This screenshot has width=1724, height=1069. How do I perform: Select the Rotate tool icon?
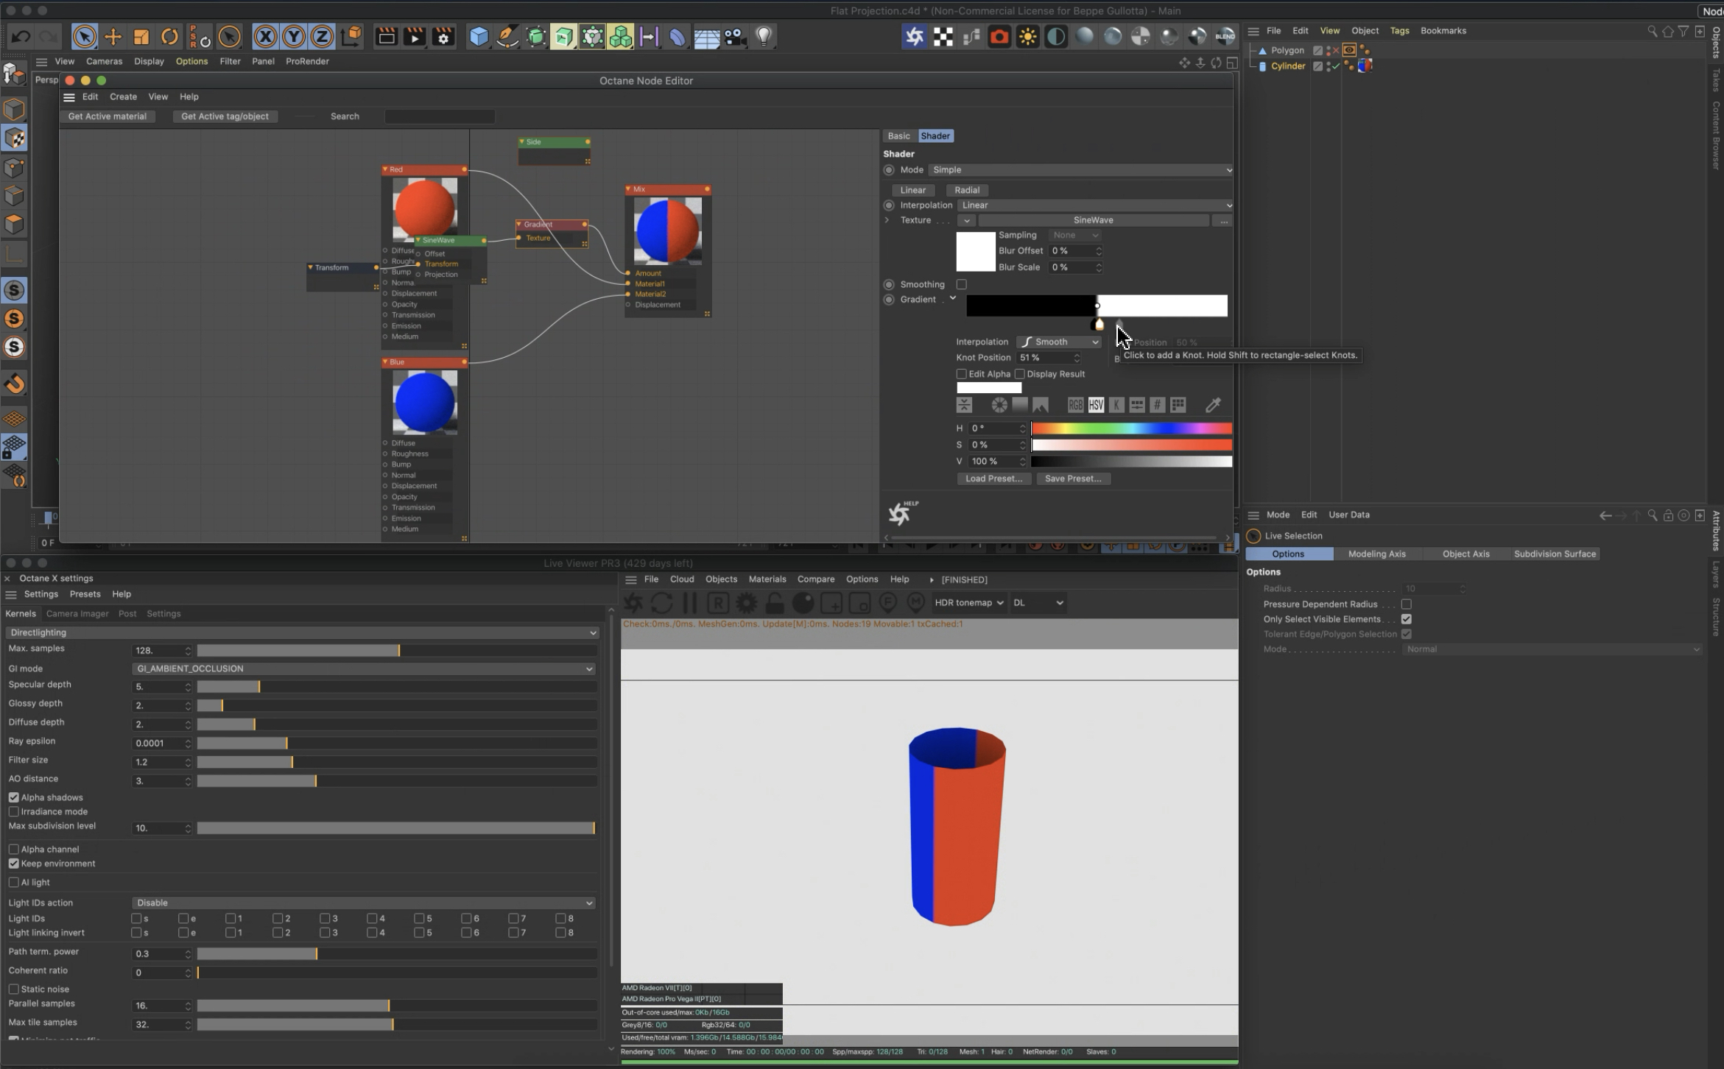point(169,36)
